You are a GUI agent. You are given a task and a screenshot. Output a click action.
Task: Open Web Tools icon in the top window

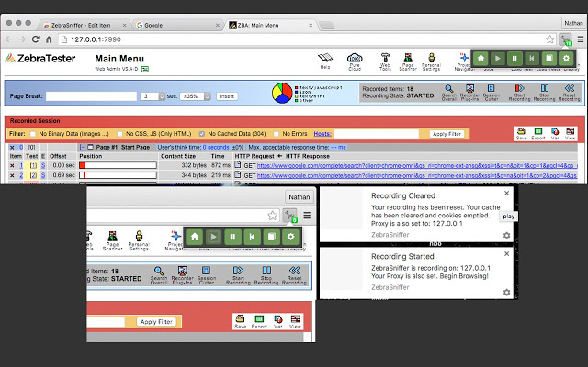pos(385,61)
